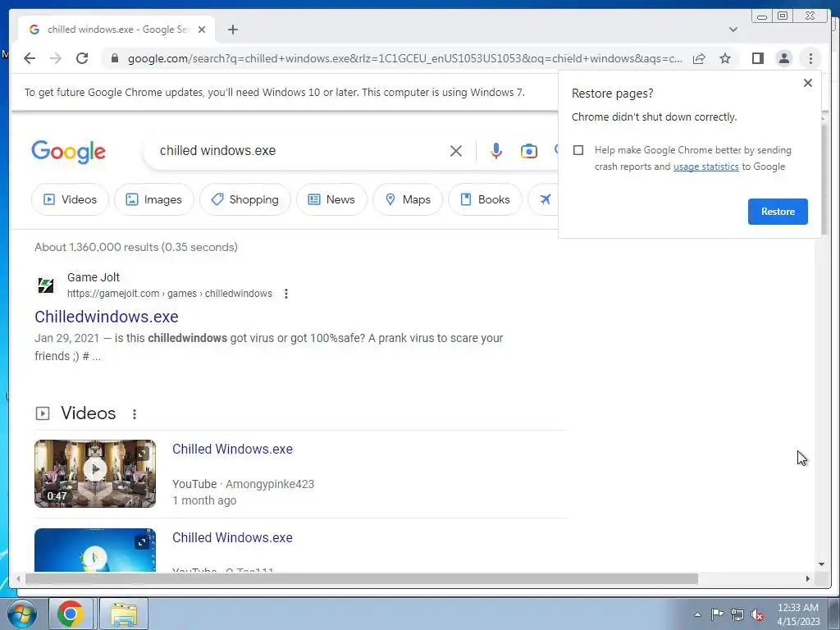Image resolution: width=840 pixels, height=630 pixels.
Task: Open options beside the Videos heading
Action: (135, 414)
